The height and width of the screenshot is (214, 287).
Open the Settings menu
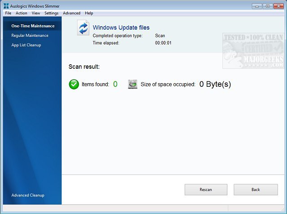click(x=52, y=13)
